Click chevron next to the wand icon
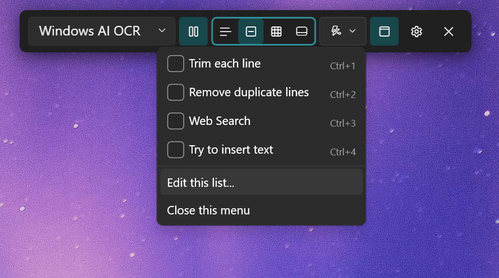 (353, 31)
